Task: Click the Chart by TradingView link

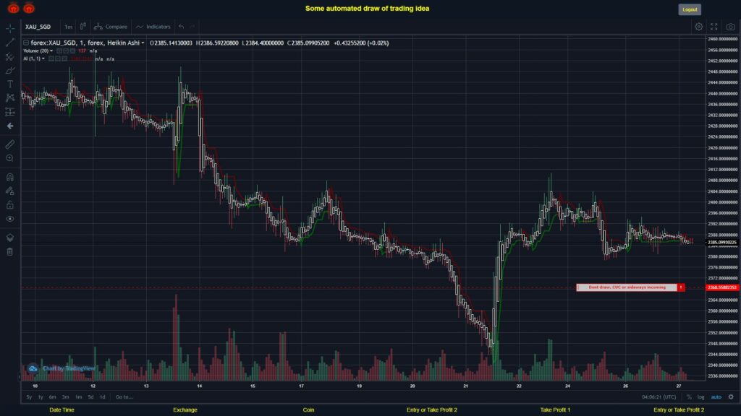Action: tap(69, 368)
